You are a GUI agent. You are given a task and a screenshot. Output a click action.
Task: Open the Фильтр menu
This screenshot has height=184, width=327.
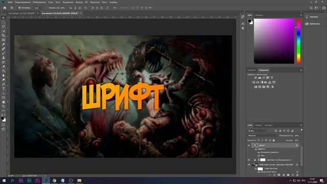79,2
